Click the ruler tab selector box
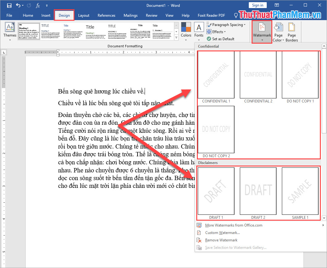Viewport: 327px width, 268px height. pos(4,52)
